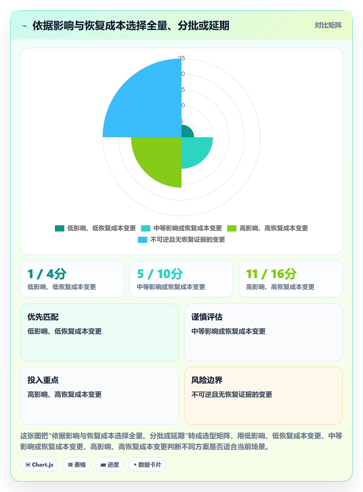Click legend text 中等影响或恢复成本变更
This screenshot has height=492, width=363.
coord(188,228)
